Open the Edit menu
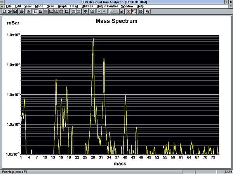This screenshot has width=233, height=174. click(18, 7)
